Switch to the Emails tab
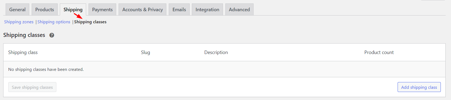 click(x=179, y=10)
